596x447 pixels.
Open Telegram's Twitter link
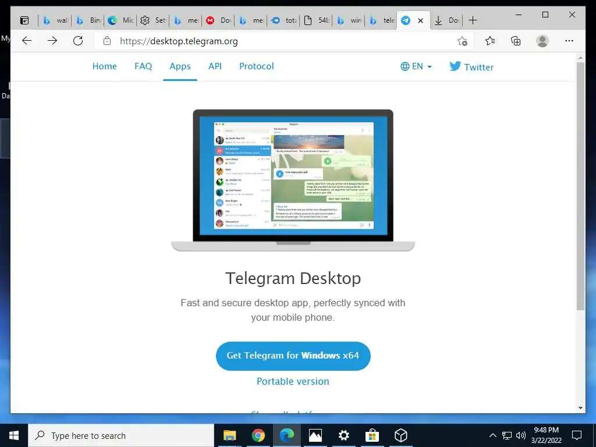pos(471,67)
